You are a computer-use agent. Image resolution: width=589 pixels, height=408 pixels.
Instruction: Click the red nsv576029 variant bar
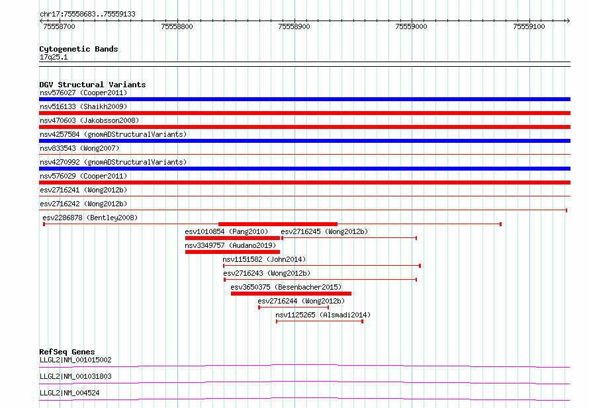click(304, 183)
